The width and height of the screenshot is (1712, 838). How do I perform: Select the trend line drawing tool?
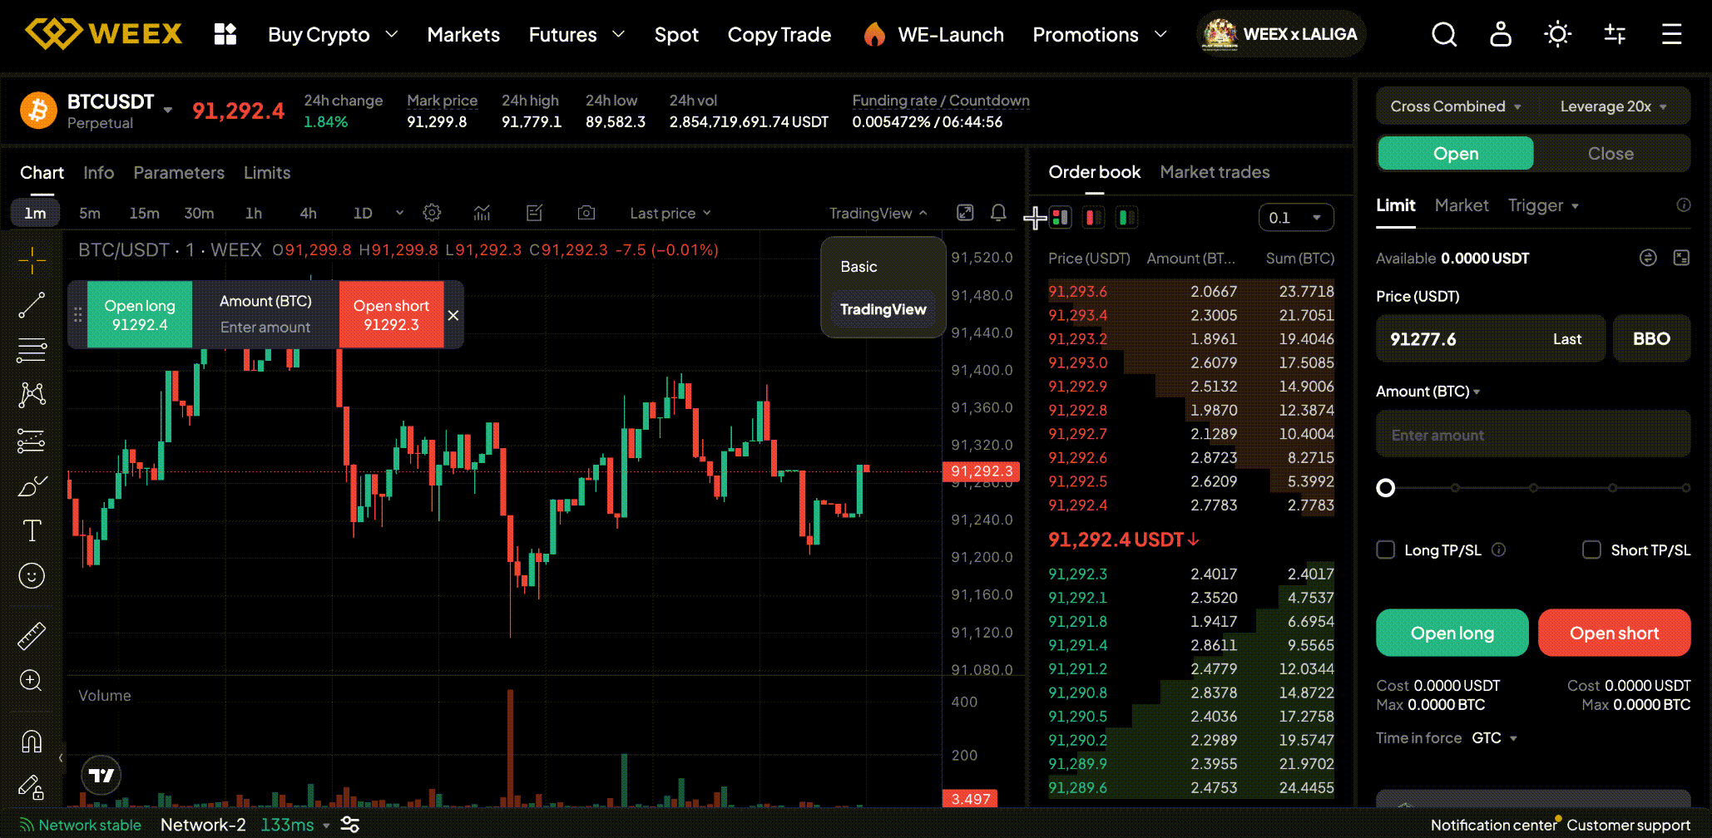click(x=32, y=305)
